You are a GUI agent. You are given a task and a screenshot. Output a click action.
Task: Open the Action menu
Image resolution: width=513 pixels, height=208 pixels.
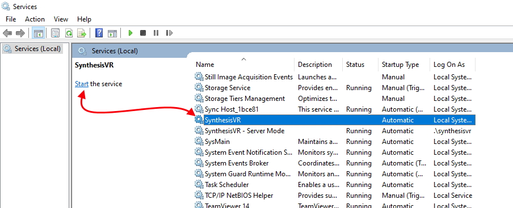(x=35, y=19)
